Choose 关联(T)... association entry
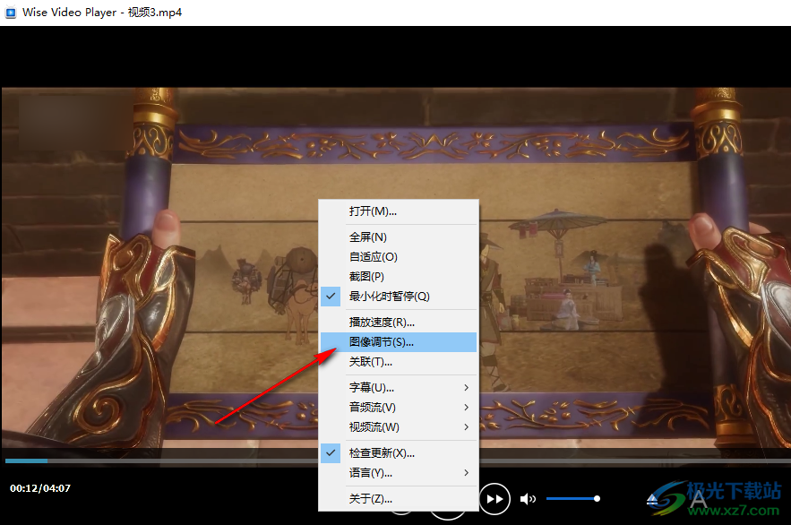The height and width of the screenshot is (525, 791). 399,362
